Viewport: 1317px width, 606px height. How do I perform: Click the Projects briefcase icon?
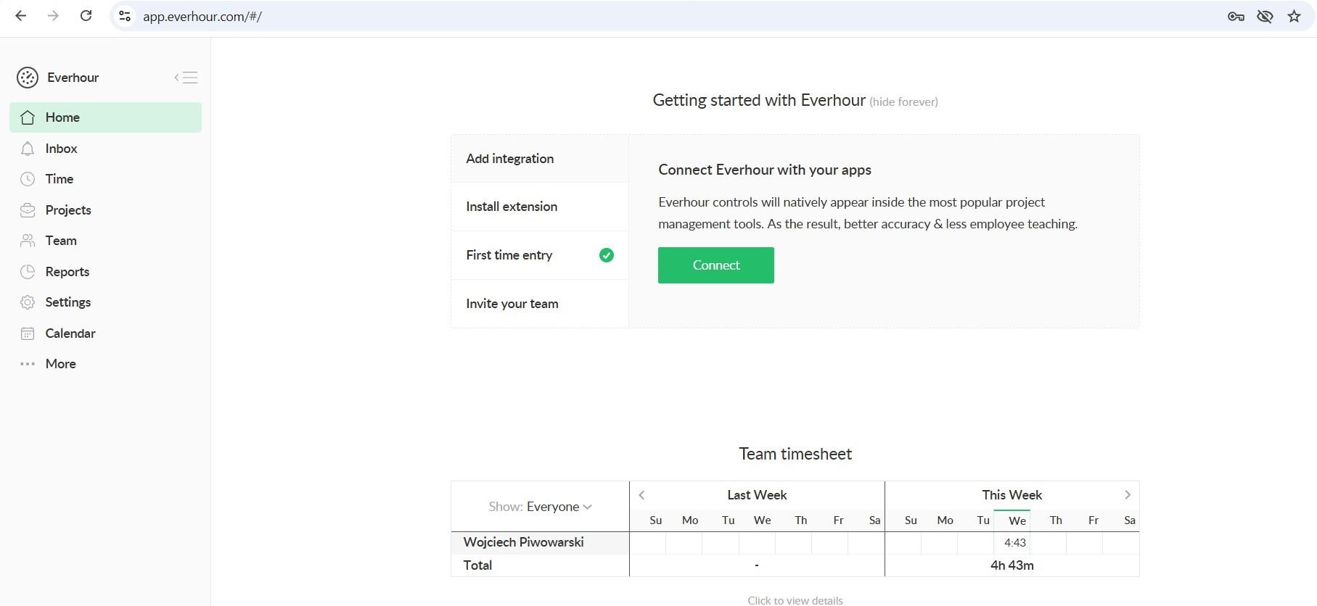pos(28,210)
